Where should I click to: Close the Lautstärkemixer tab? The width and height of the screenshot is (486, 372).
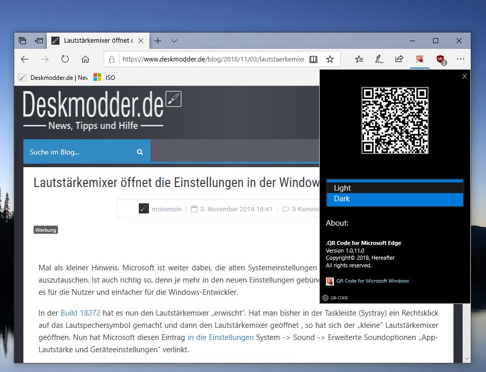pos(141,41)
